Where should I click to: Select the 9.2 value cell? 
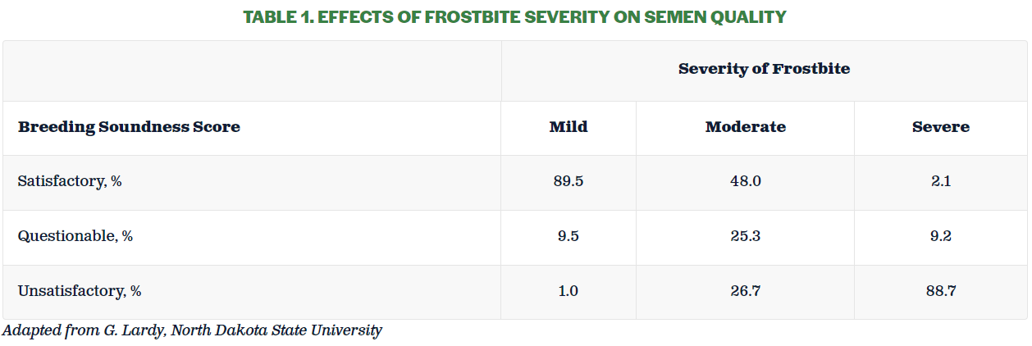[941, 236]
